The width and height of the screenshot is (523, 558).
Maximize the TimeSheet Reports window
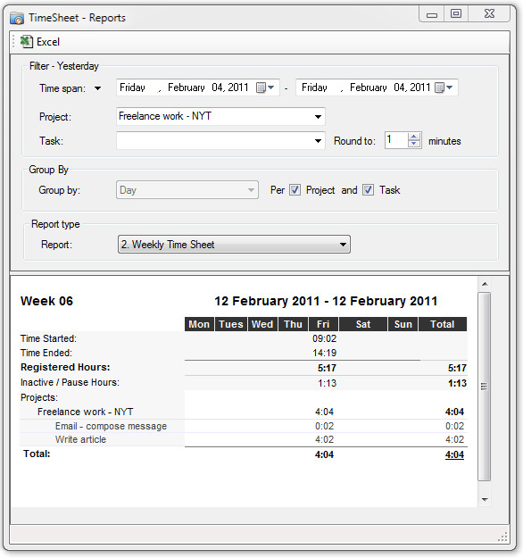tap(456, 14)
